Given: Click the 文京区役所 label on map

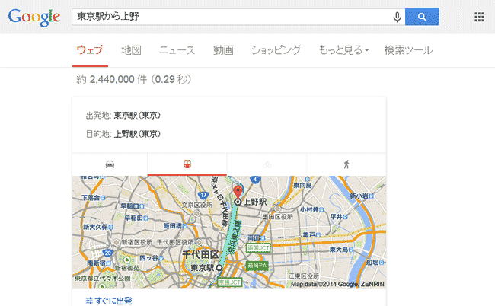Looking at the screenshot, I should pyautogui.click(x=197, y=206).
